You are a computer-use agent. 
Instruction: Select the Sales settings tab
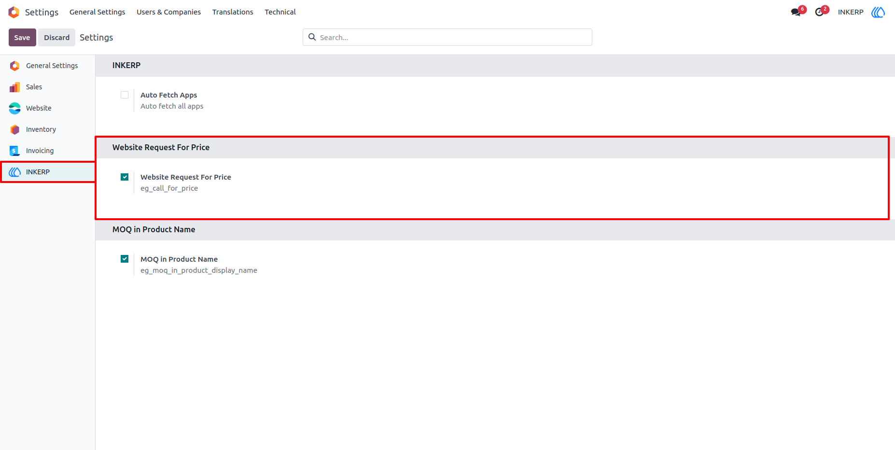click(47, 87)
